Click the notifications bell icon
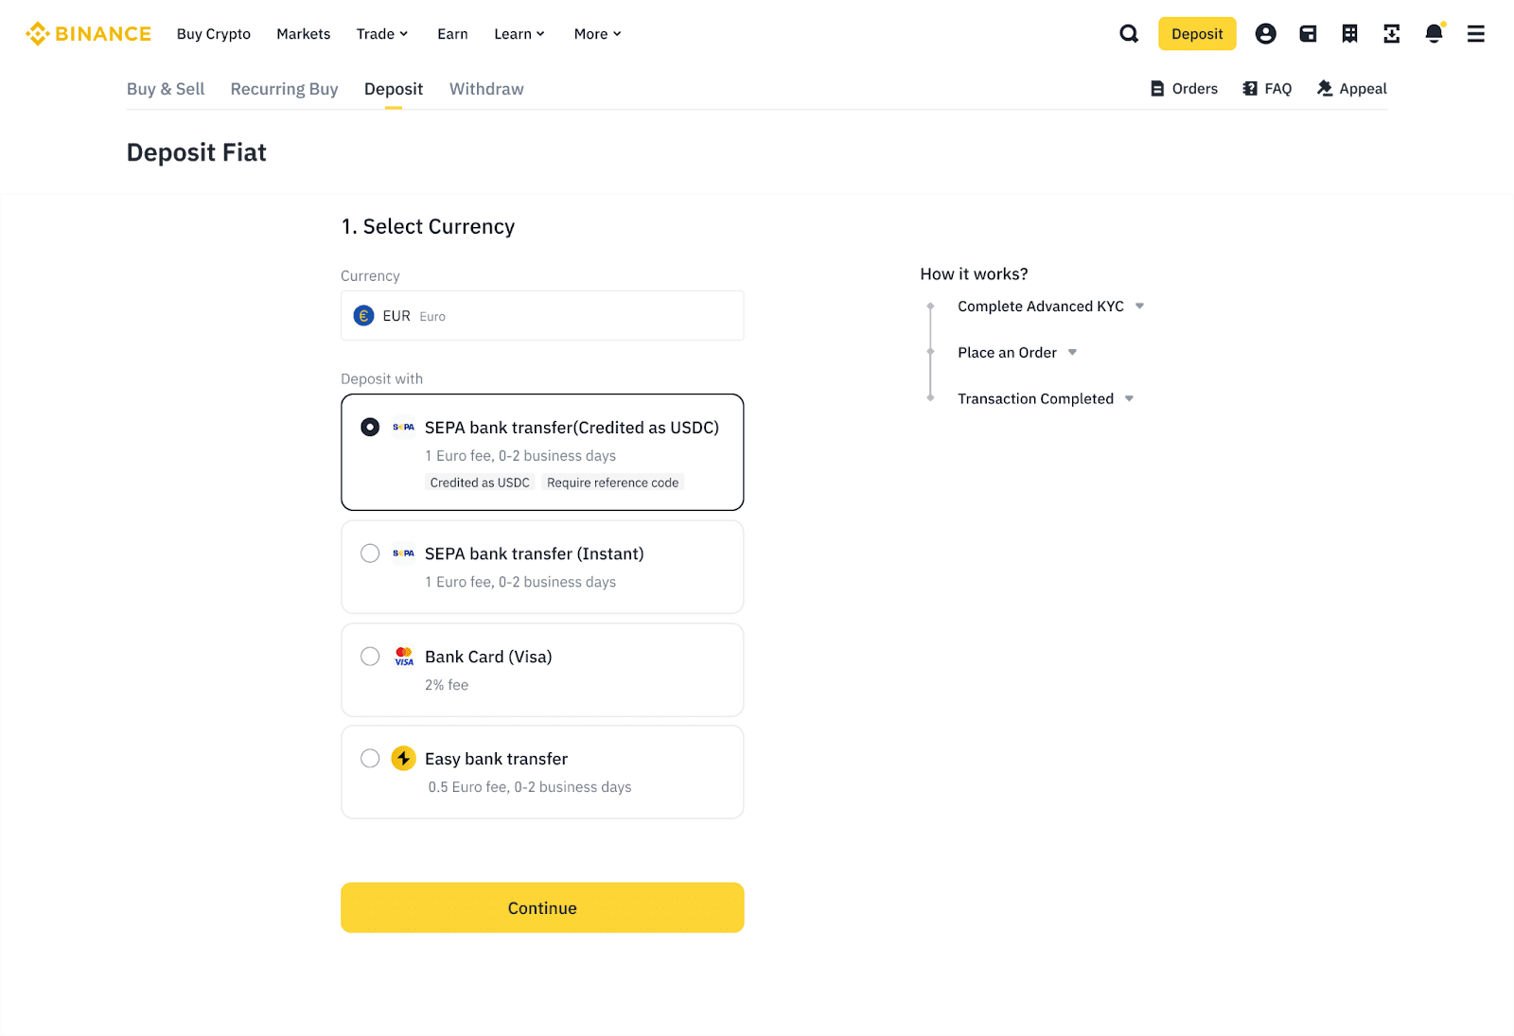This screenshot has height=1036, width=1514. click(x=1434, y=34)
